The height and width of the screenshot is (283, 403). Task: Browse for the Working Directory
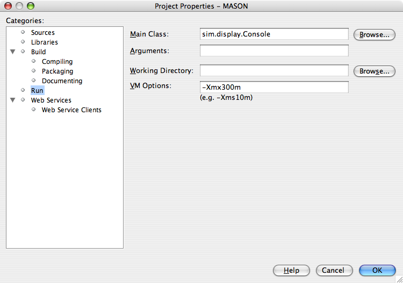coord(374,71)
